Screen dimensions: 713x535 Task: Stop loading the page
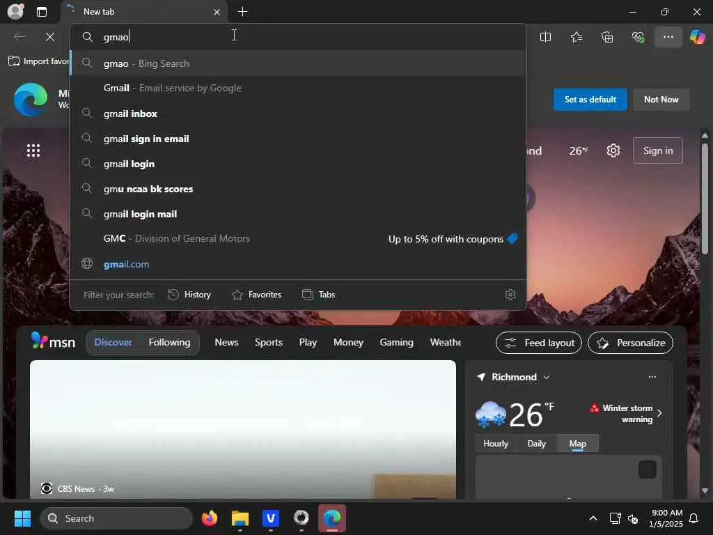50,37
